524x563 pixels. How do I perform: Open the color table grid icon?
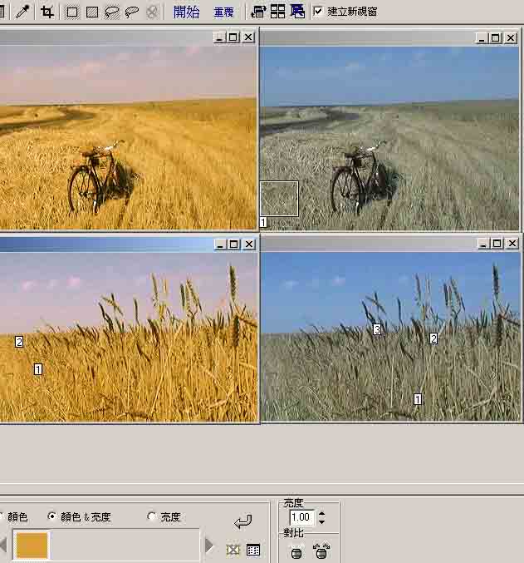(253, 550)
